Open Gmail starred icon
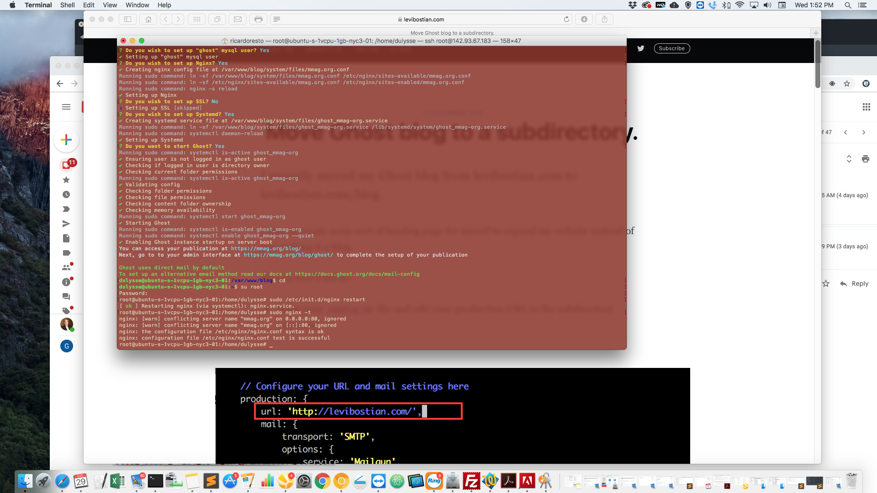Viewport: 877px width, 493px height. click(x=66, y=180)
